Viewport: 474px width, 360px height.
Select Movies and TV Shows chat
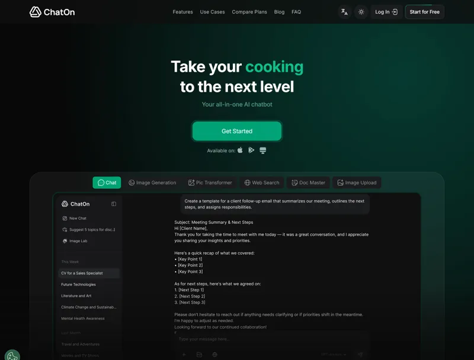point(80,355)
